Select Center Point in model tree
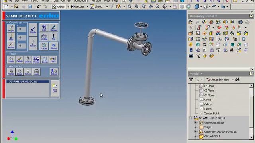 (x=212, y=114)
